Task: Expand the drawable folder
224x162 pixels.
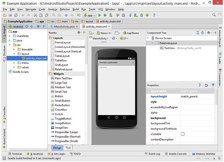Action: pos(14,49)
